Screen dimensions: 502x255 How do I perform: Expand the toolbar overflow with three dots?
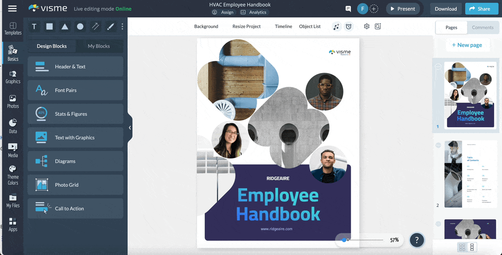122,26
